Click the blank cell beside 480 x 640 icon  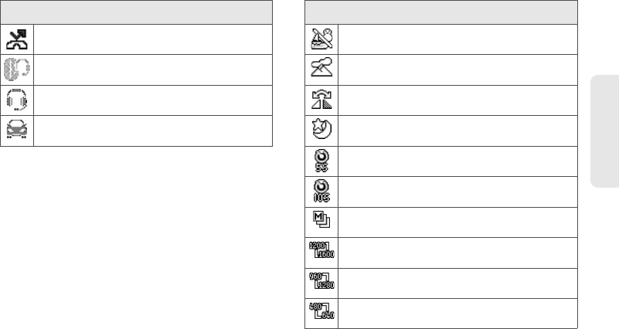[458, 314]
